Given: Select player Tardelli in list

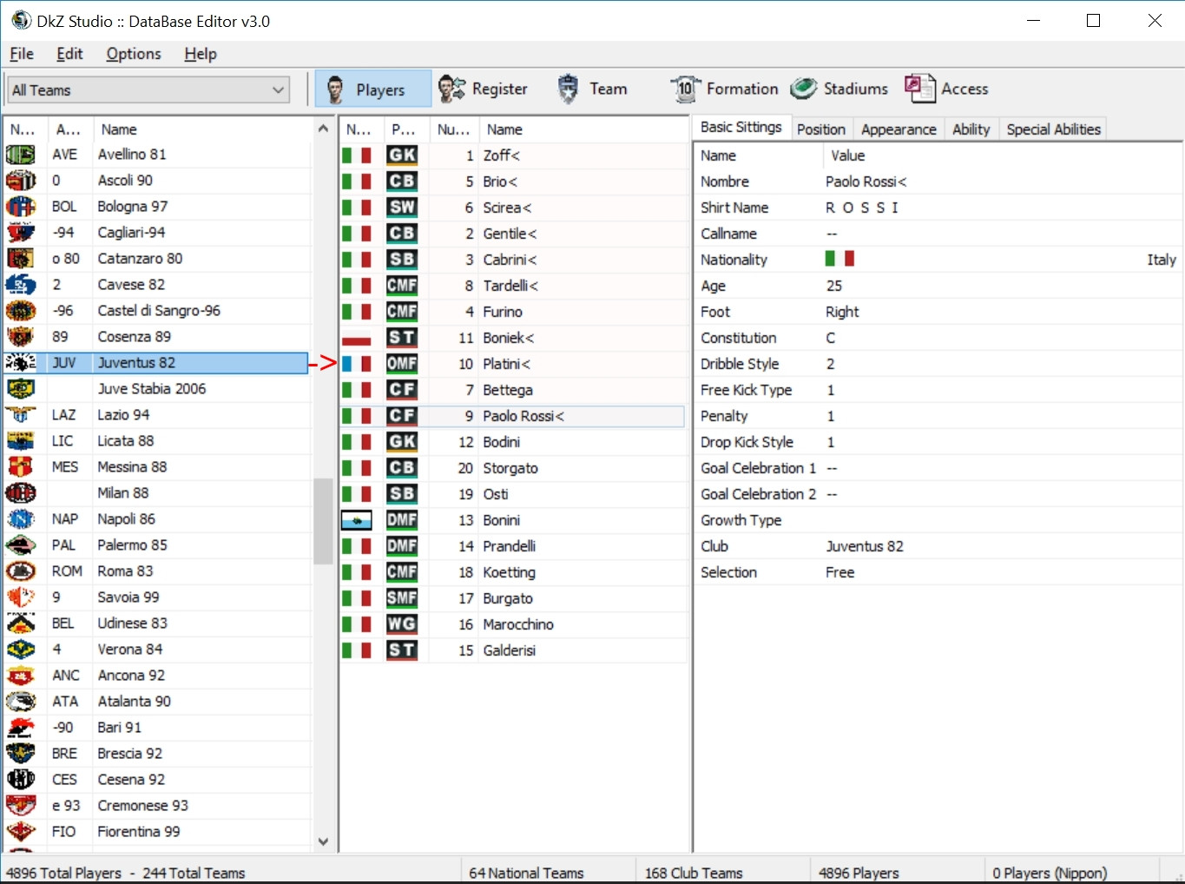Looking at the screenshot, I should 510,286.
